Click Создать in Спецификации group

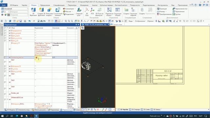pyautogui.click(x=126, y=11)
